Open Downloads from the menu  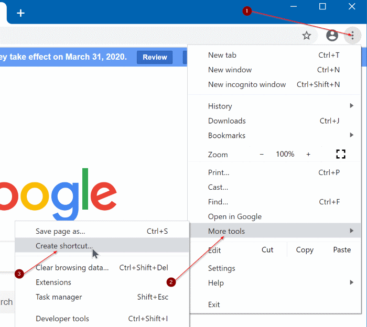(x=274, y=121)
